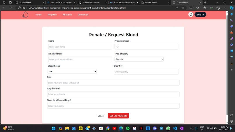Open File Explorer from taskbar
Image resolution: width=235 pixels, height=132 pixels.
point(67,129)
